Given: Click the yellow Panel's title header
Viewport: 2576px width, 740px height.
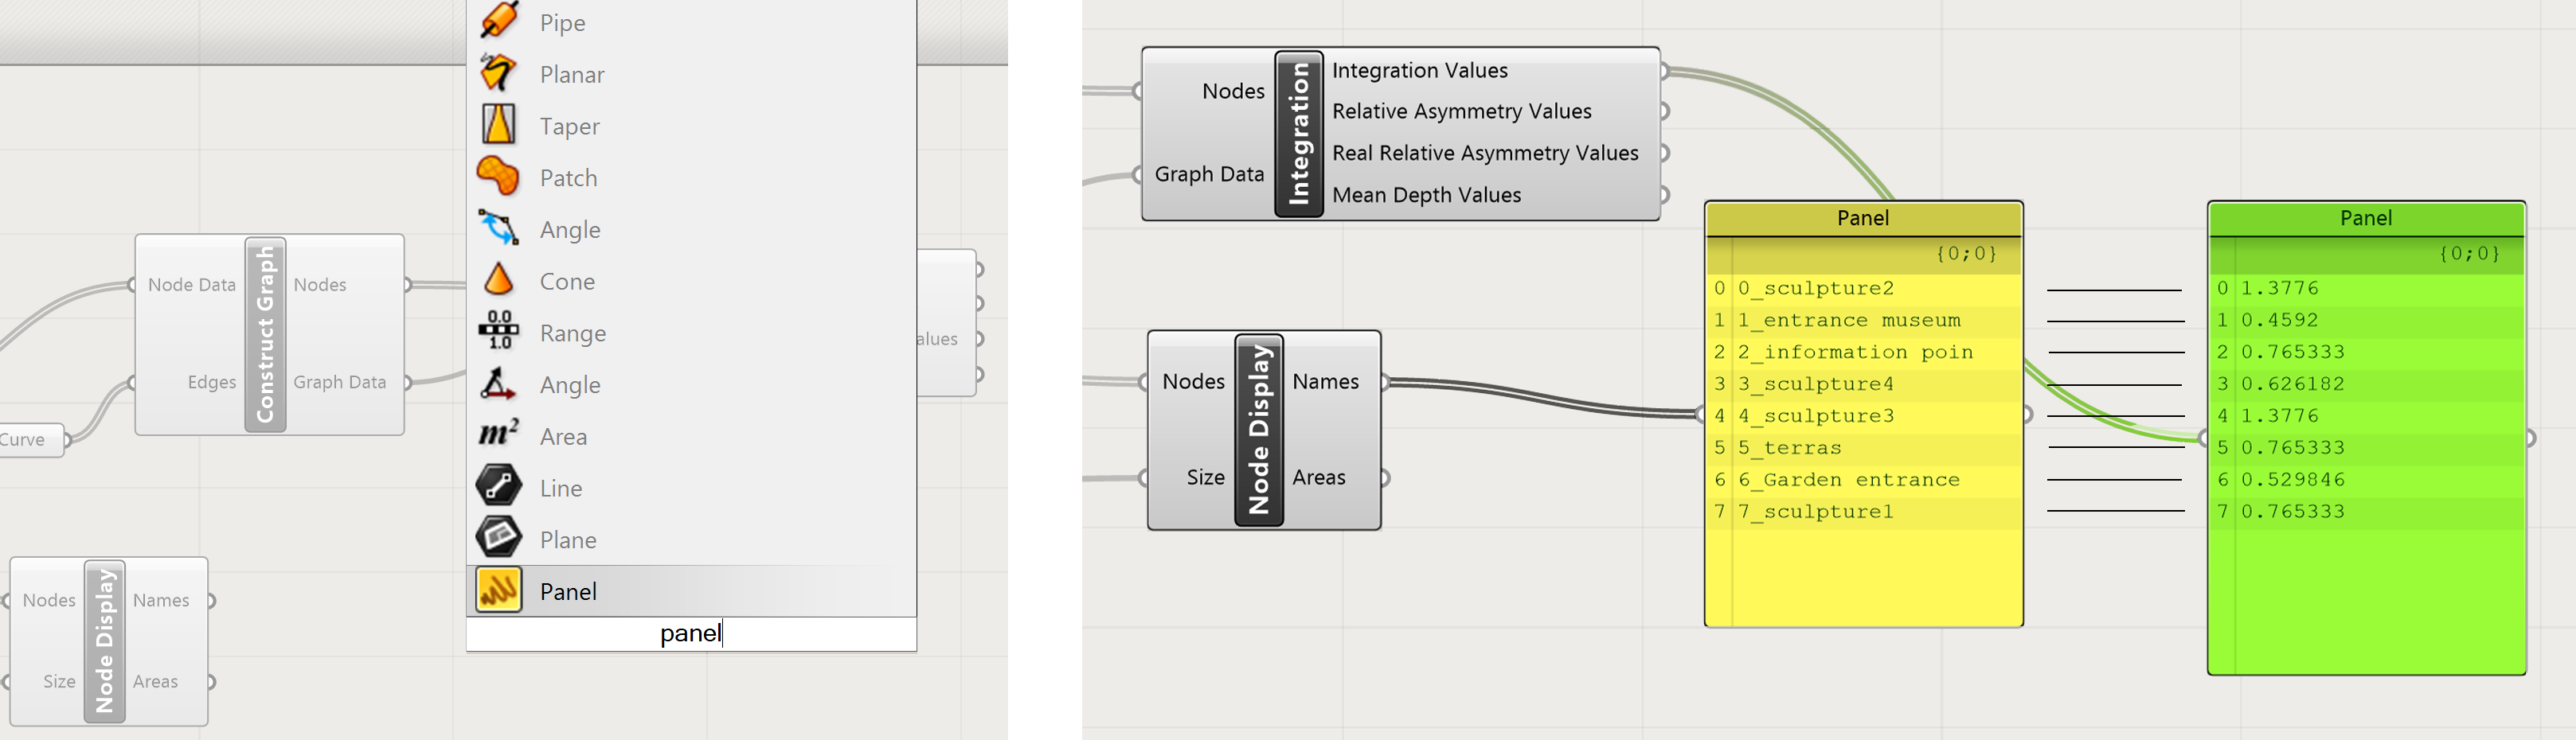Looking at the screenshot, I should (1862, 219).
